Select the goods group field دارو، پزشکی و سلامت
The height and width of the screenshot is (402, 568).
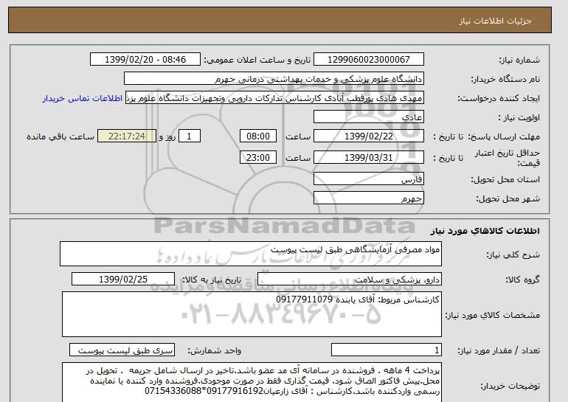349,280
